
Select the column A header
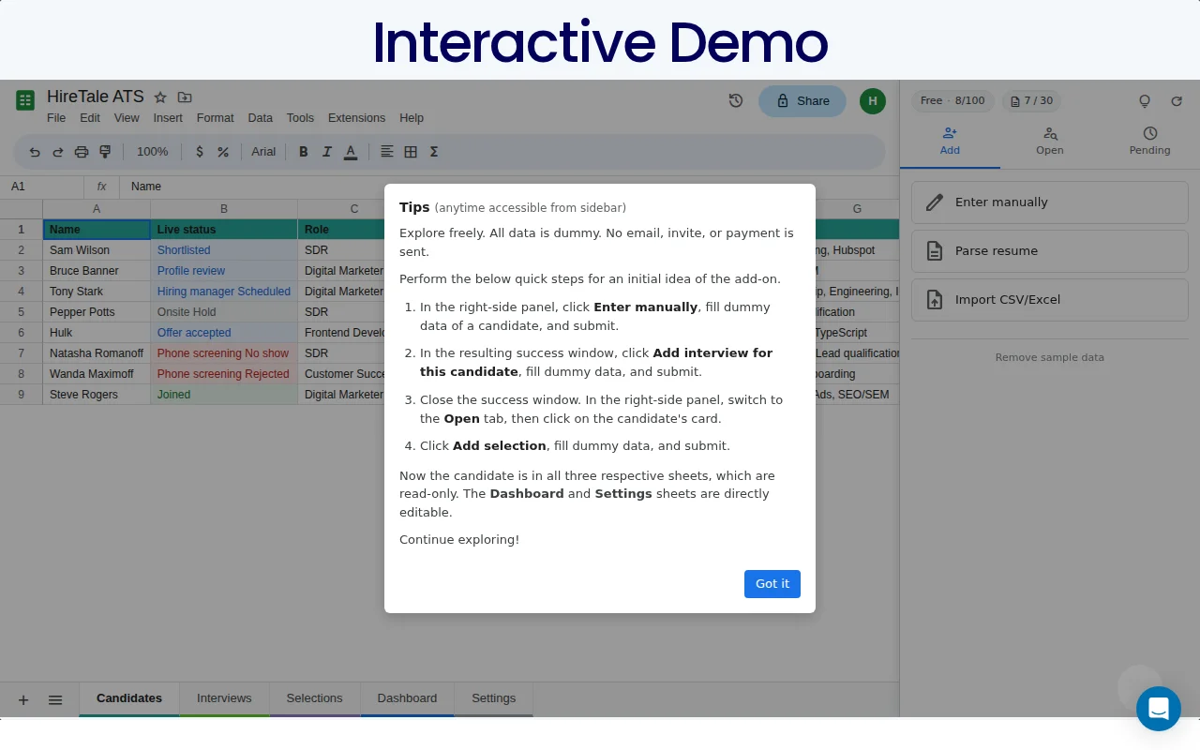[97, 209]
